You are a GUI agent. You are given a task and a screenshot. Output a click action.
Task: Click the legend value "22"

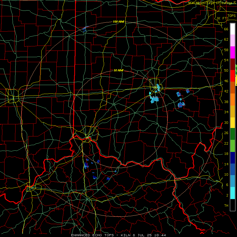point(226,143)
